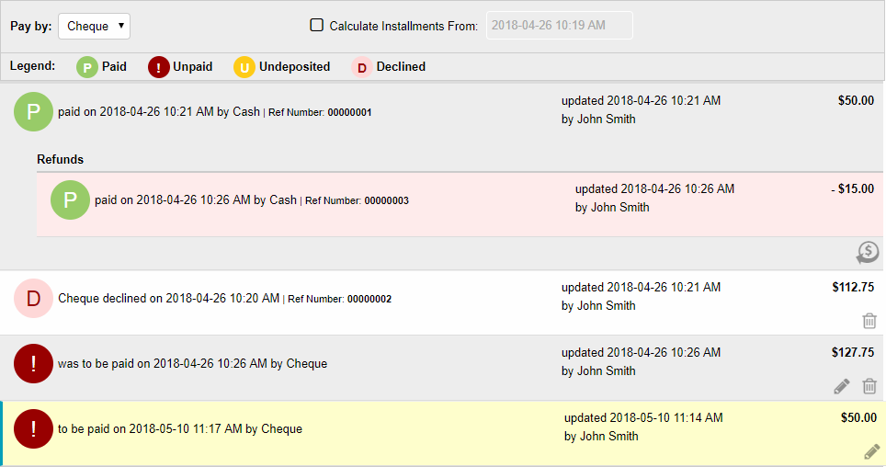Click the Refunds section heading
Screen dimensions: 886x467
60,159
